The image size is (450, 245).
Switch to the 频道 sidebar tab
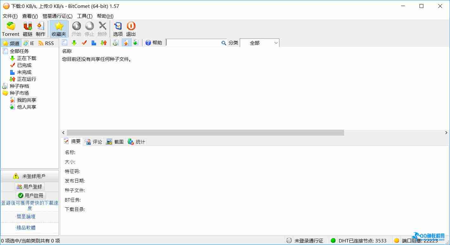11,43
